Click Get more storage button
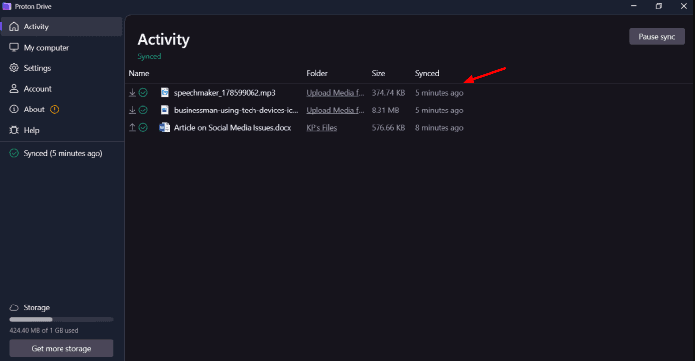695x361 pixels. [62, 349]
